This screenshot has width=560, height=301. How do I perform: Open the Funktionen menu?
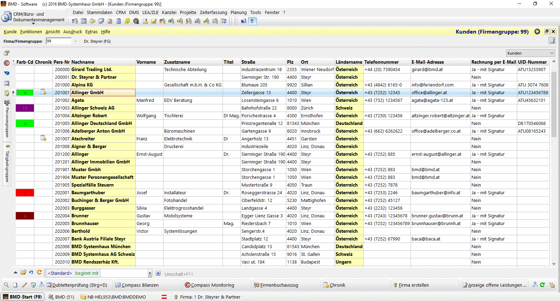point(31,31)
